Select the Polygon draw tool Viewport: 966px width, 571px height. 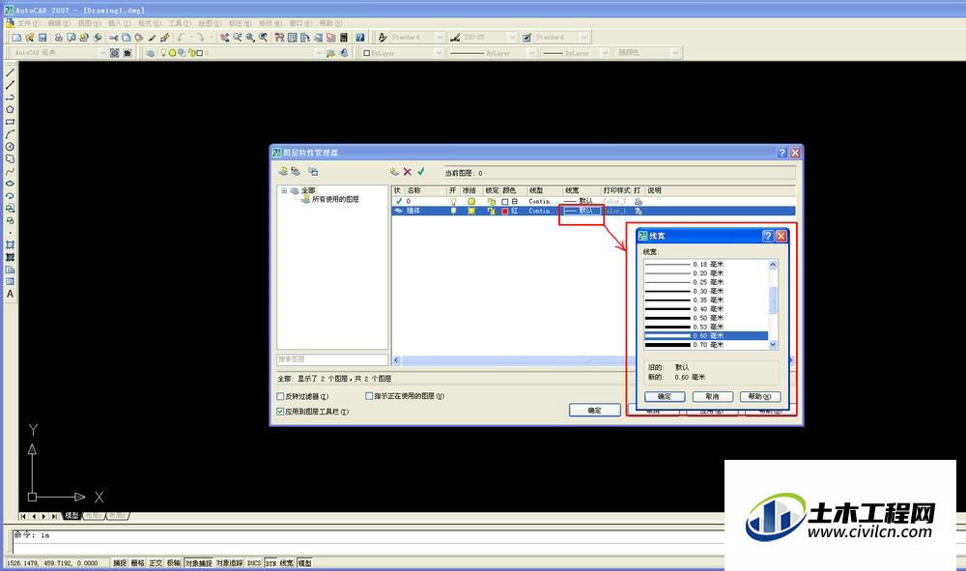10,109
